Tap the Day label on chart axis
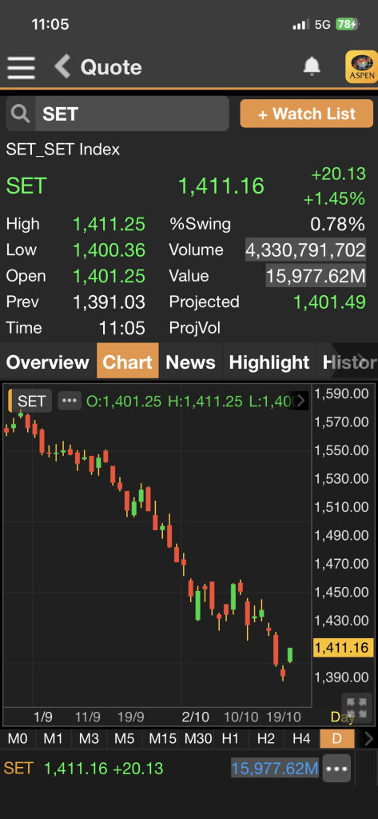This screenshot has width=378, height=819. pyautogui.click(x=343, y=717)
